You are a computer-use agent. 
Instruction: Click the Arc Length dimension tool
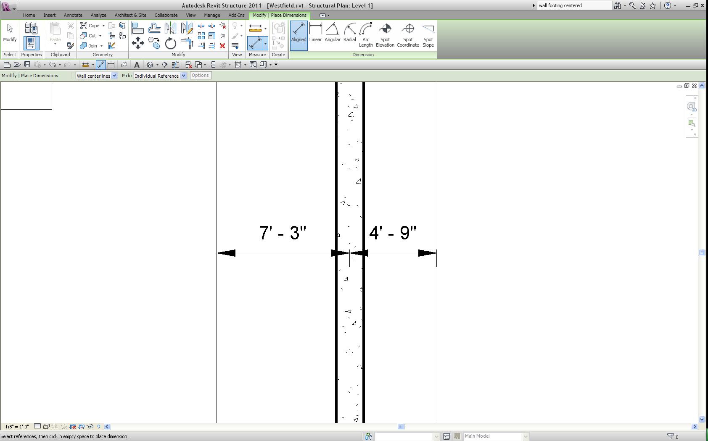(366, 35)
